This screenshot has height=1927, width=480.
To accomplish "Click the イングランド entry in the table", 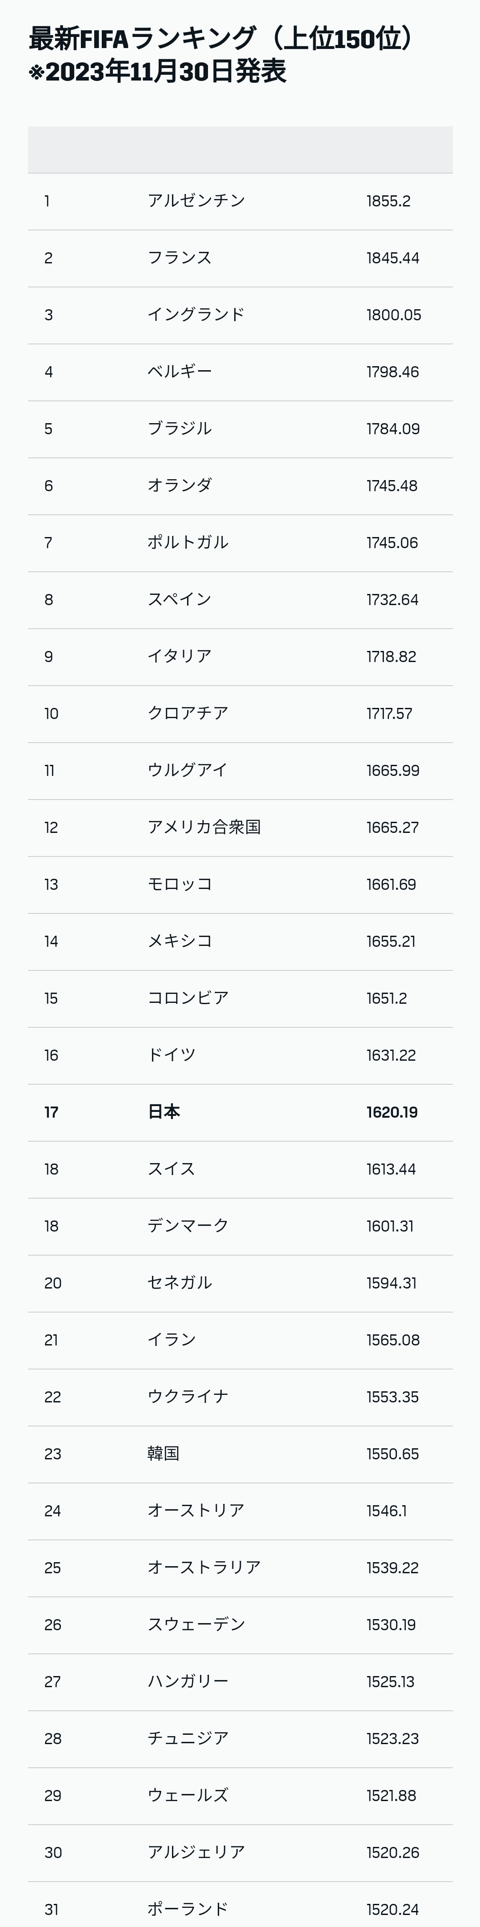I will [x=196, y=314].
